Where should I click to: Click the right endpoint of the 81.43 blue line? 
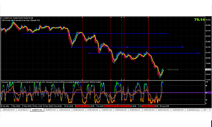point(199,53)
